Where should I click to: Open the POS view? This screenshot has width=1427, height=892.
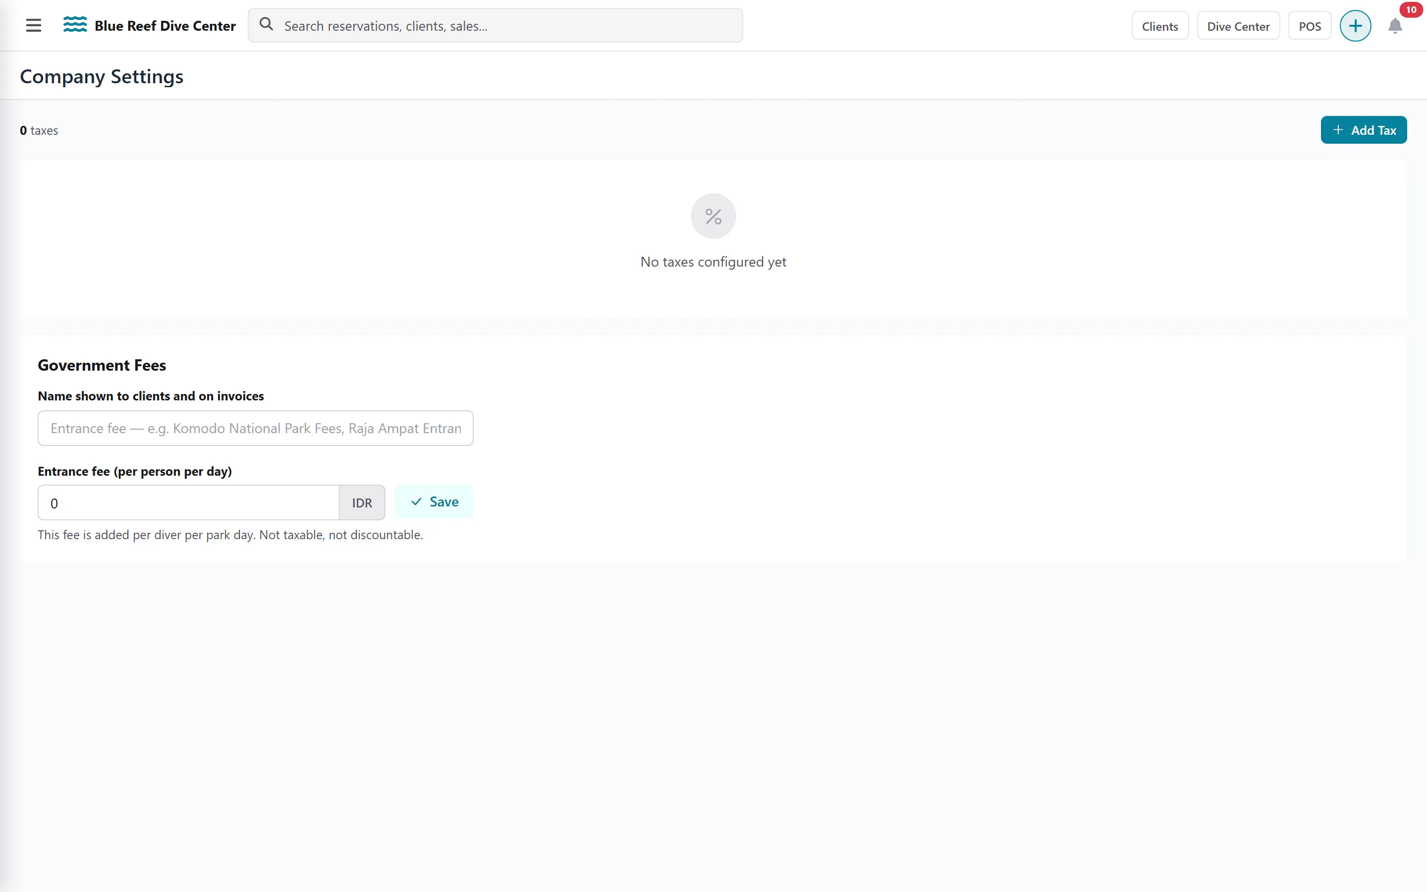1309,26
